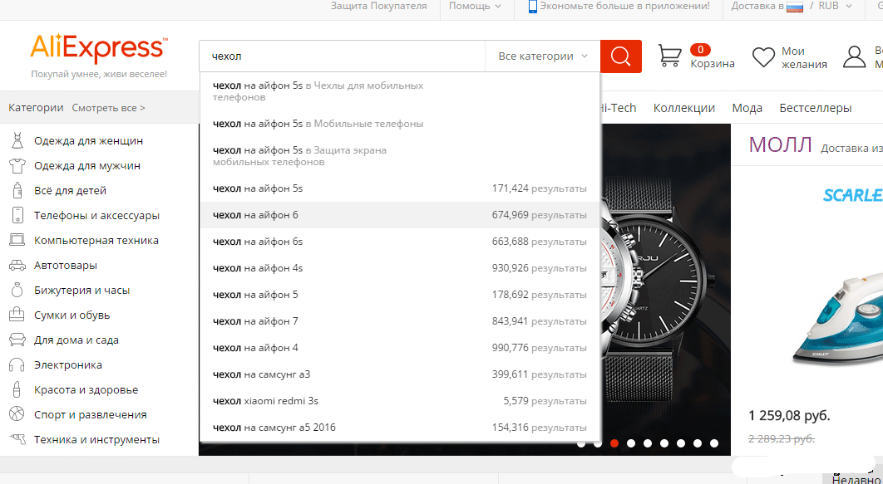Click the lipstick icon for Красота и здоровье
883x484 pixels.
tap(17, 389)
